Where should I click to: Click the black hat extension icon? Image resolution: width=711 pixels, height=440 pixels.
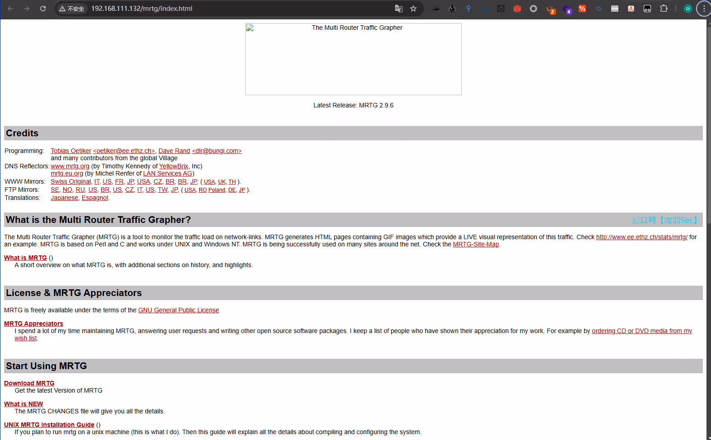(436, 9)
